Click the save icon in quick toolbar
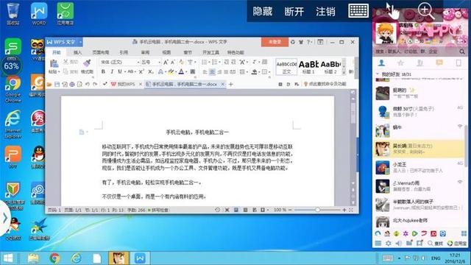The image size is (471, 265). (x=57, y=85)
